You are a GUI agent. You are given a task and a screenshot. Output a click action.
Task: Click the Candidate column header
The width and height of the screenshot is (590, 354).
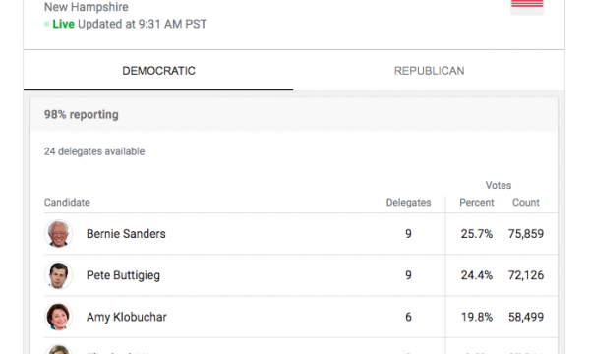(67, 203)
